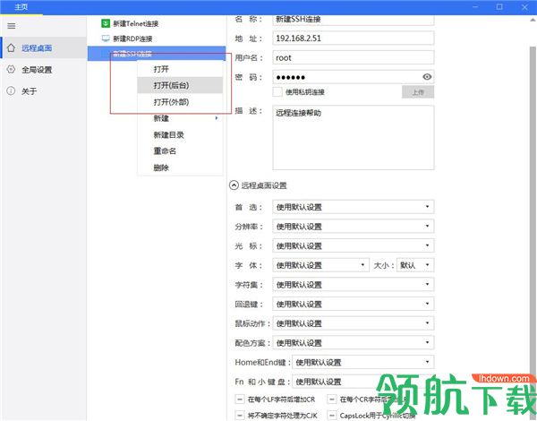Choose 新建目录 from the context menu

click(x=180, y=134)
